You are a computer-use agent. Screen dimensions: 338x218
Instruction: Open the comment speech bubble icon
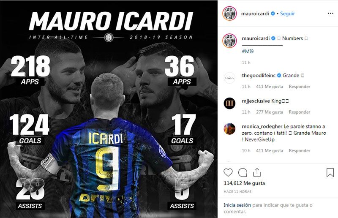pos(243,173)
